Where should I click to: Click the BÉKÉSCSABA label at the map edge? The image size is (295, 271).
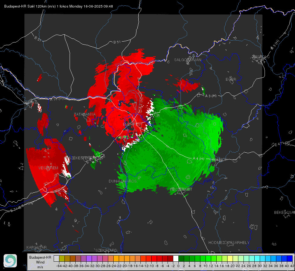[284, 213]
